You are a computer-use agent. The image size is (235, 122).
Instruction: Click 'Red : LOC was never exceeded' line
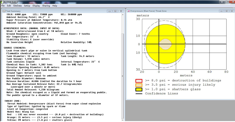click(55, 114)
